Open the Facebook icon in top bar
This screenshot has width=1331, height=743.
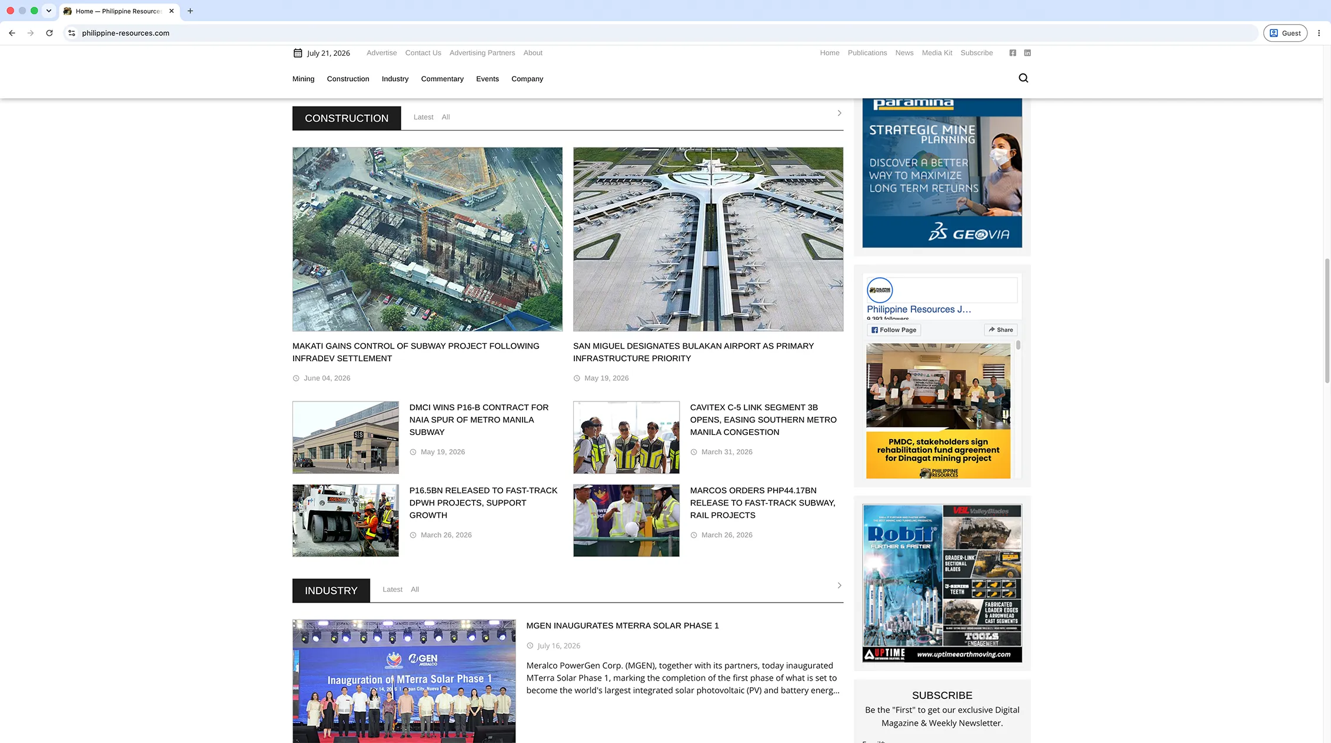[x=1013, y=53]
